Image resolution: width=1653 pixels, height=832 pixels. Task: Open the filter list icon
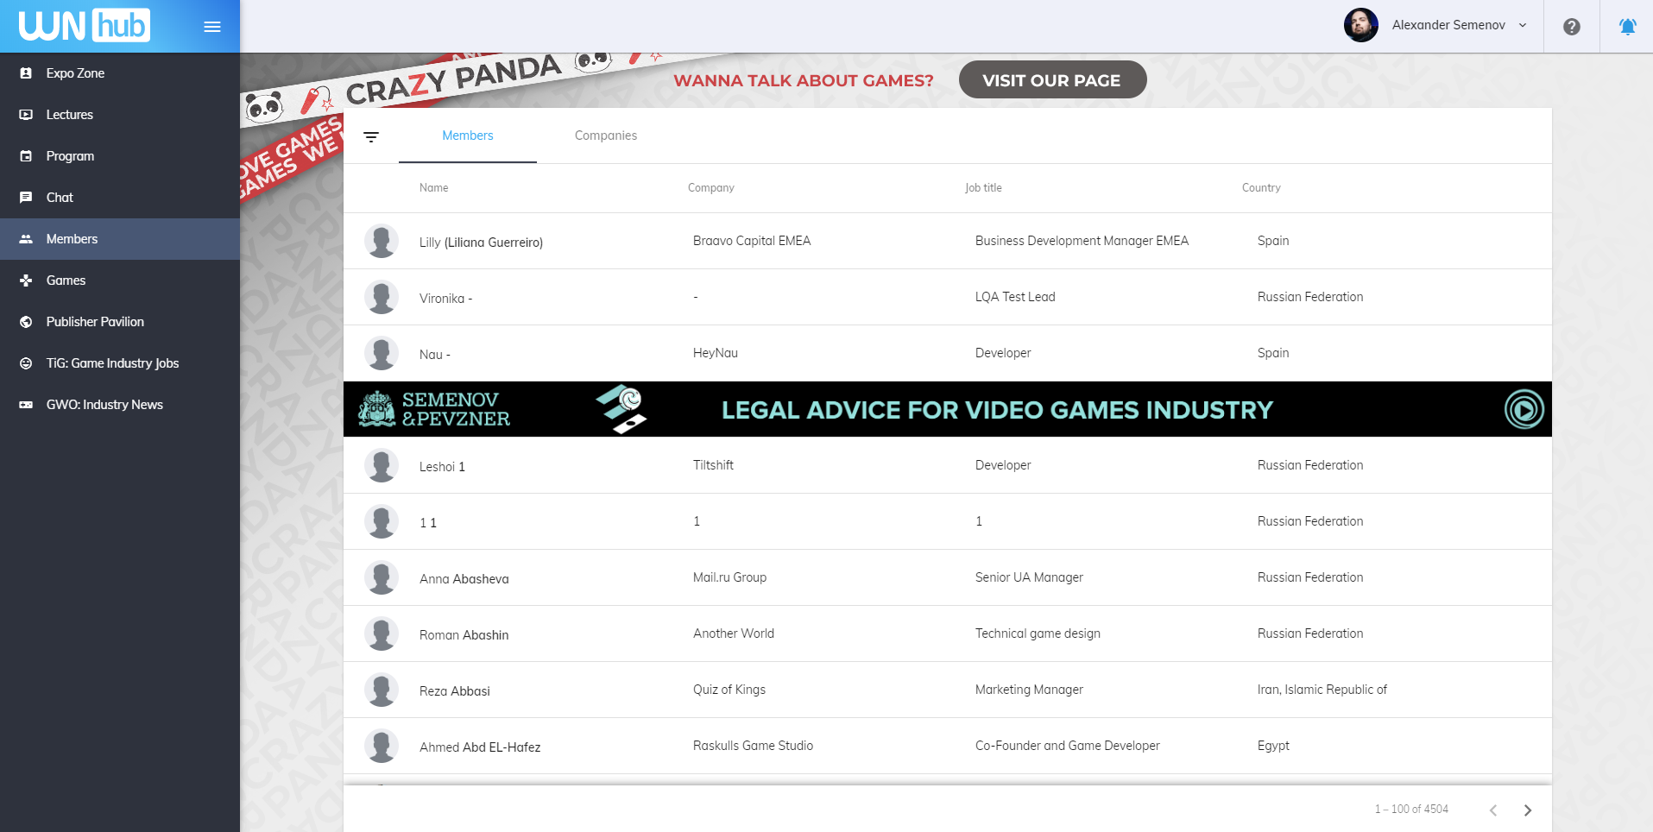click(x=371, y=137)
